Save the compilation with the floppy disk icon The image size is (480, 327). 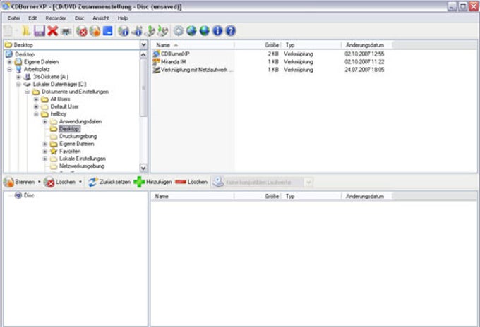40,31
